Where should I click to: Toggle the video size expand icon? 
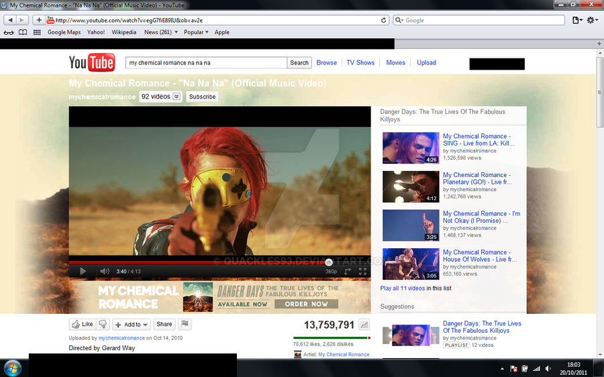tap(348, 272)
